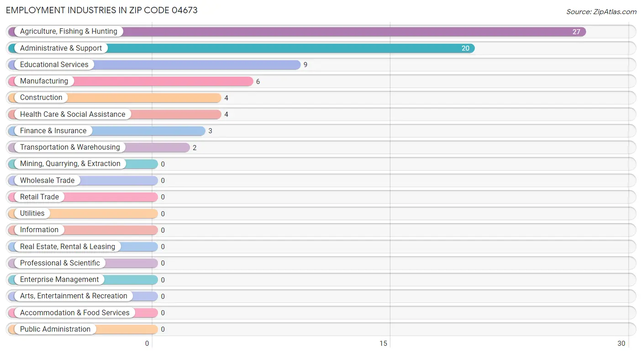Viewport: 642px width, 354px height.
Task: Select Health Care & Social Assistance label
Action: point(73,114)
